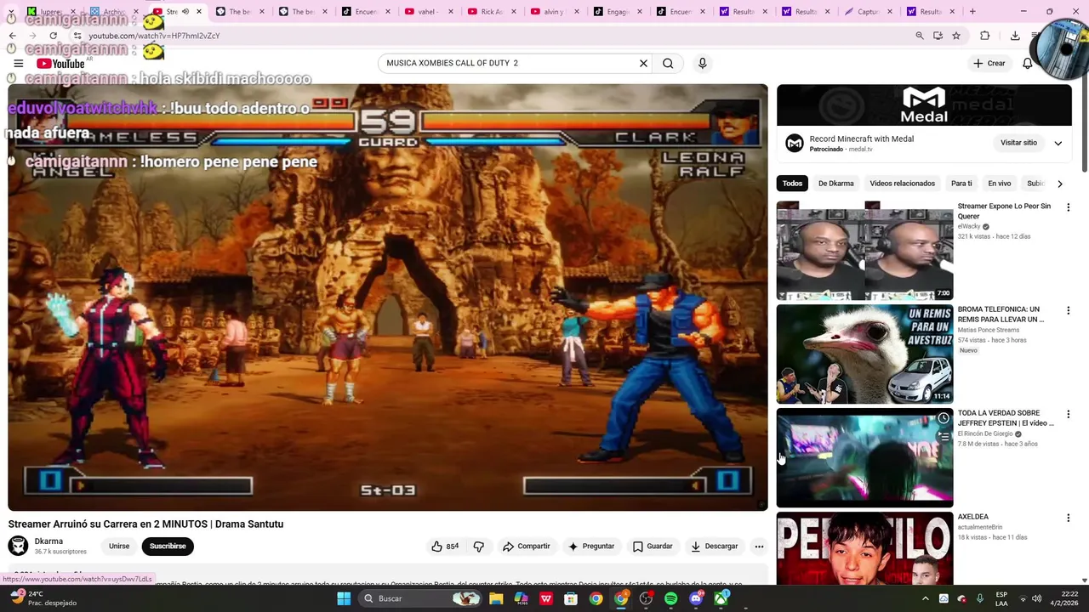The height and width of the screenshot is (612, 1089).
Task: Open the AXELDEA video title
Action: [973, 517]
